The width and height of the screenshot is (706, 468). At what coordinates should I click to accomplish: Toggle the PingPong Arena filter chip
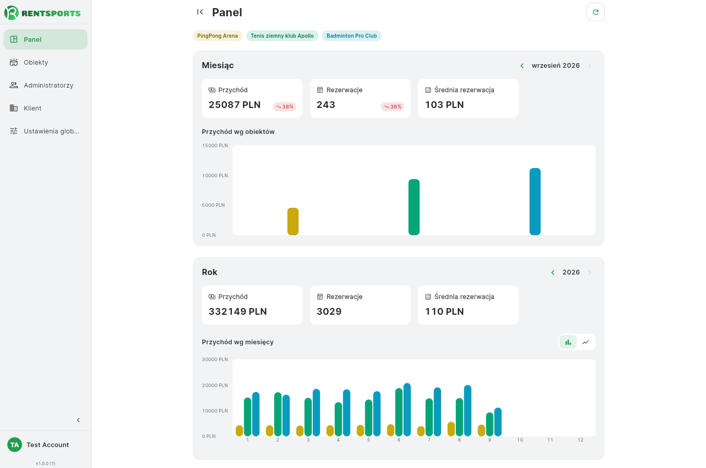pyautogui.click(x=218, y=36)
